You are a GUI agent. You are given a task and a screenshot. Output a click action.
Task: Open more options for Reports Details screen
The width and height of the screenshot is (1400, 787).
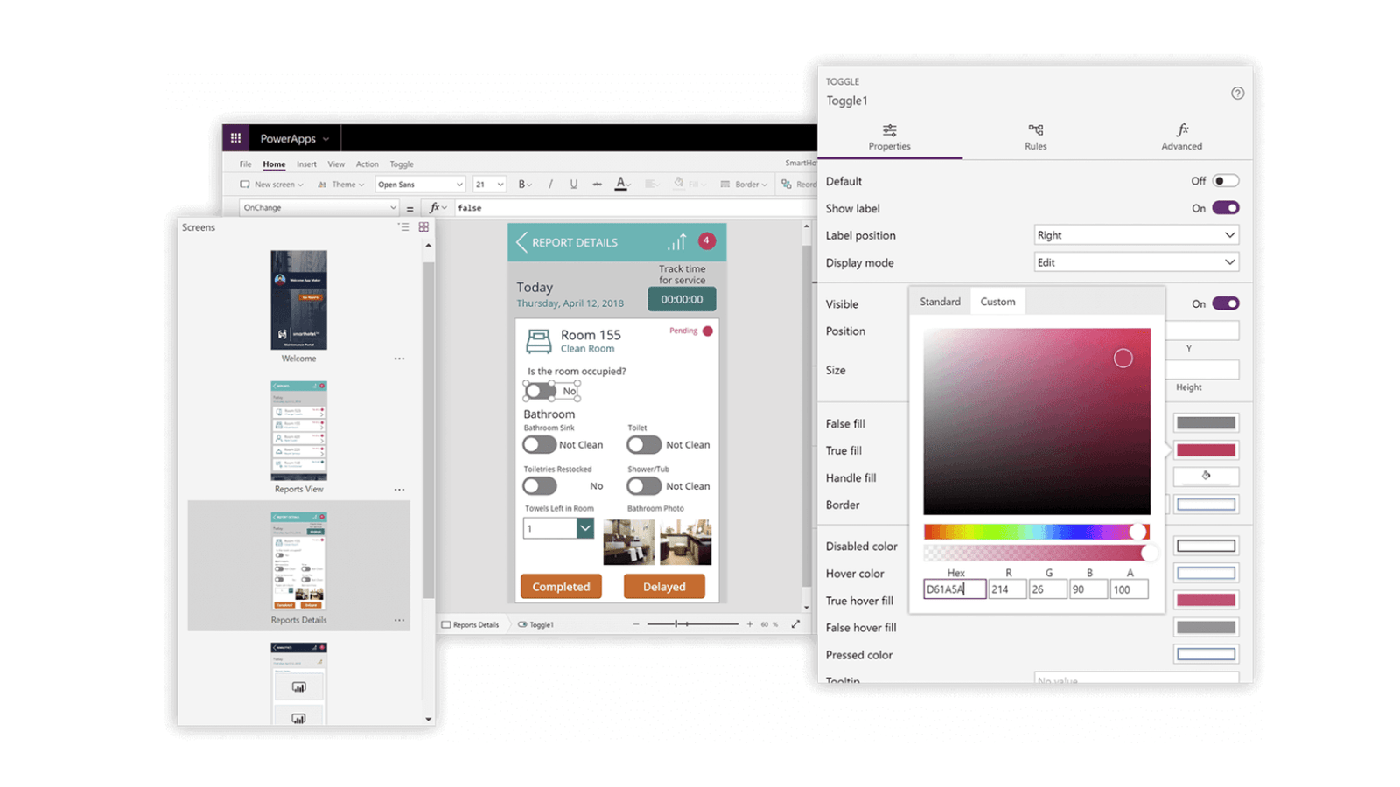click(399, 620)
